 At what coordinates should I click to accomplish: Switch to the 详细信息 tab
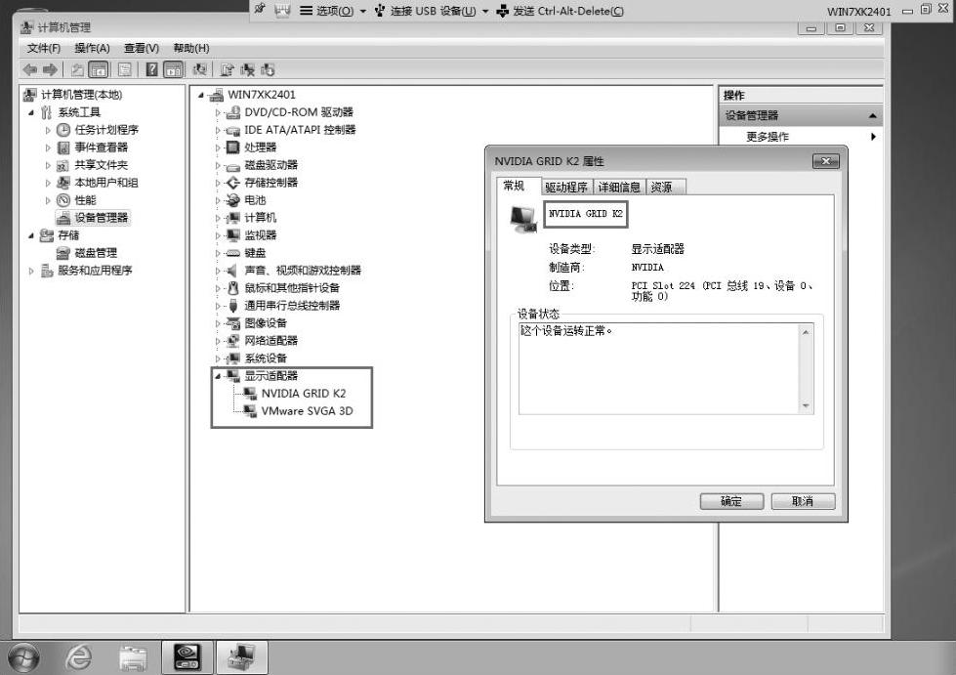click(619, 188)
